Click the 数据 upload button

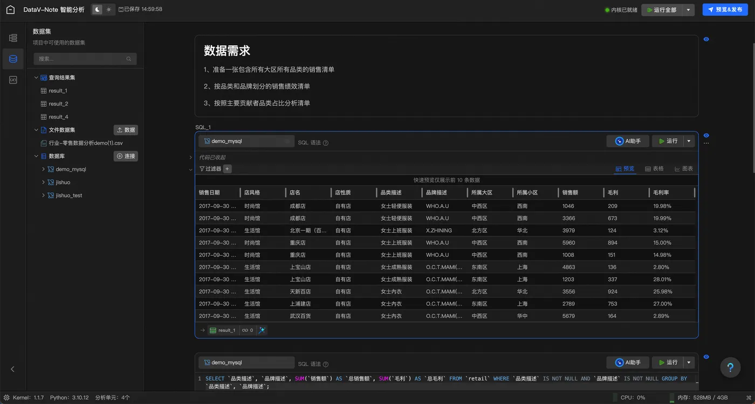(126, 130)
